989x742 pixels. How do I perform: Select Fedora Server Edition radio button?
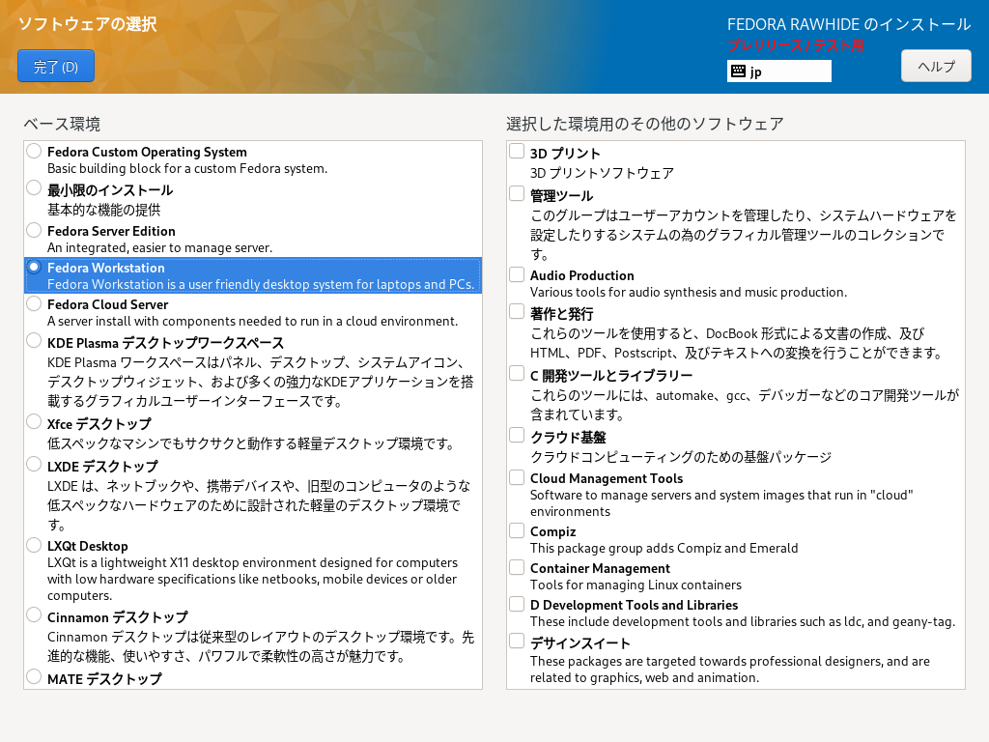tap(34, 230)
